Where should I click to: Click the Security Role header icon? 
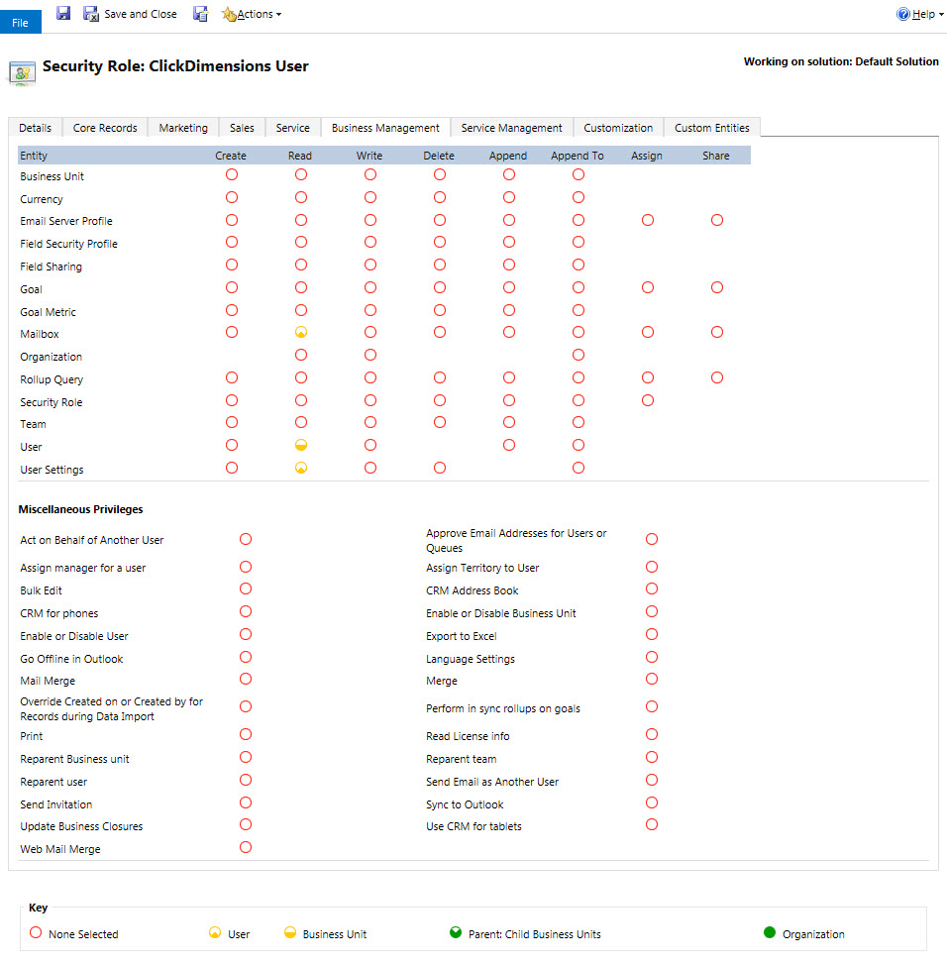tap(22, 70)
